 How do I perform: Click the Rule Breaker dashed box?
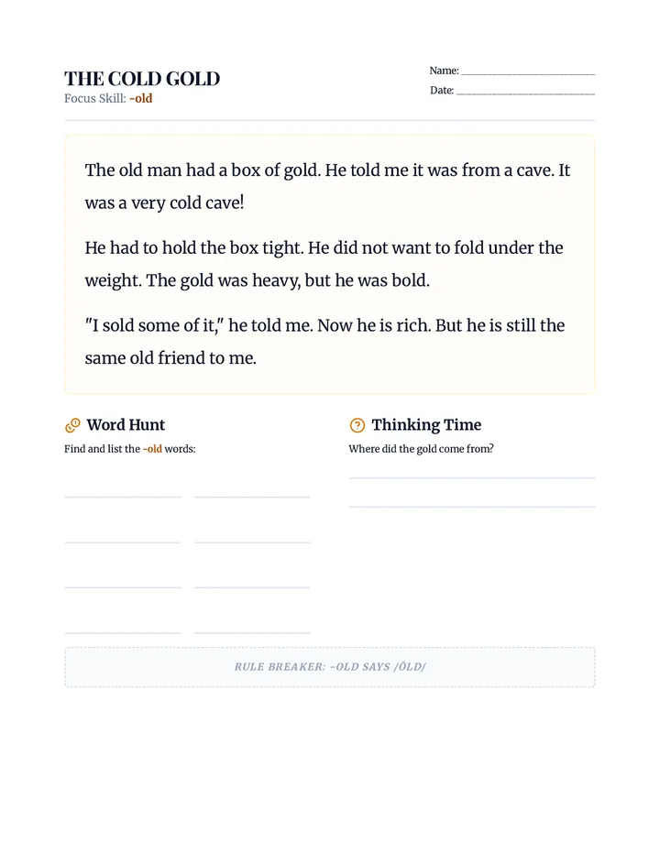[330, 667]
